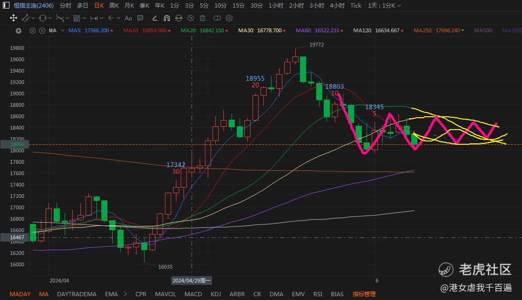Image resolution: width=522 pixels, height=300 pixels.
Task: Expand the range tool dropdown arrow
Action: tap(102, 18)
